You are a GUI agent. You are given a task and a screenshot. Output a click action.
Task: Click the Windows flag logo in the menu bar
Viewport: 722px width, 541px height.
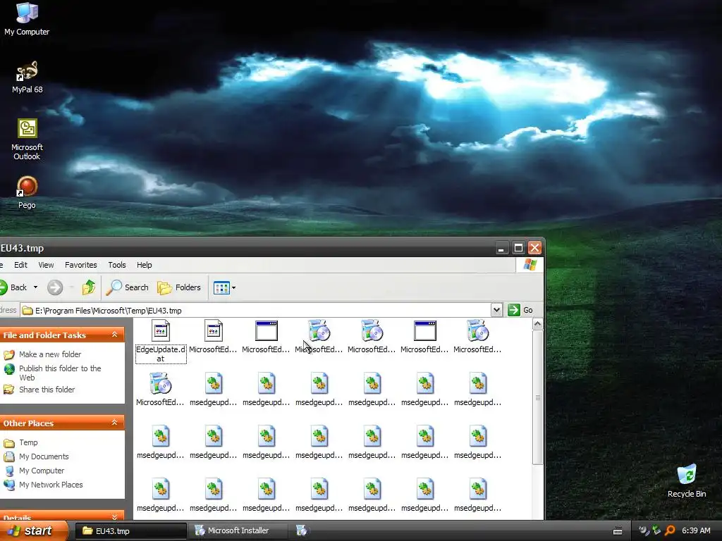530,265
